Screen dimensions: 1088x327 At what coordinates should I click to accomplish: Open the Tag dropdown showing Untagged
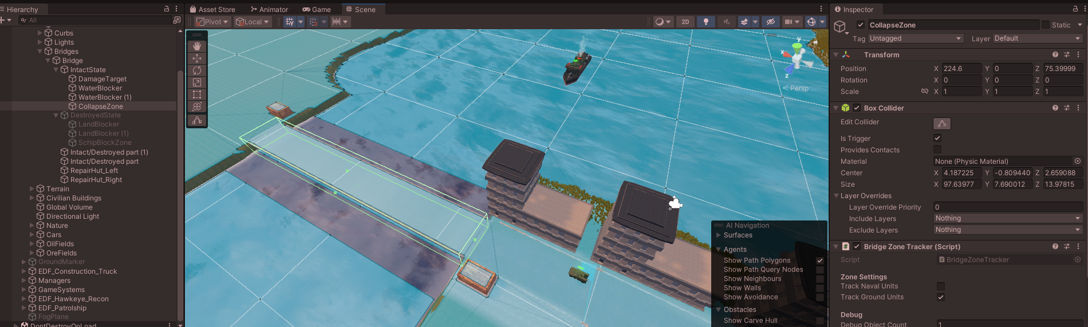click(916, 38)
